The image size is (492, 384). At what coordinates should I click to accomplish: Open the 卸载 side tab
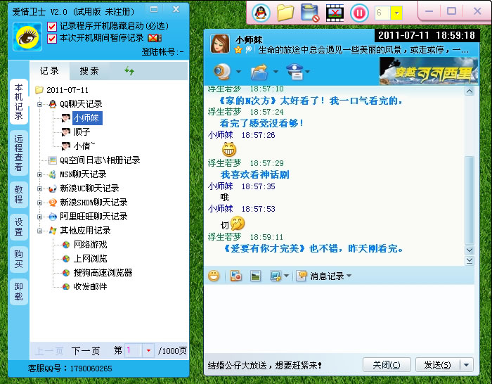click(x=18, y=292)
